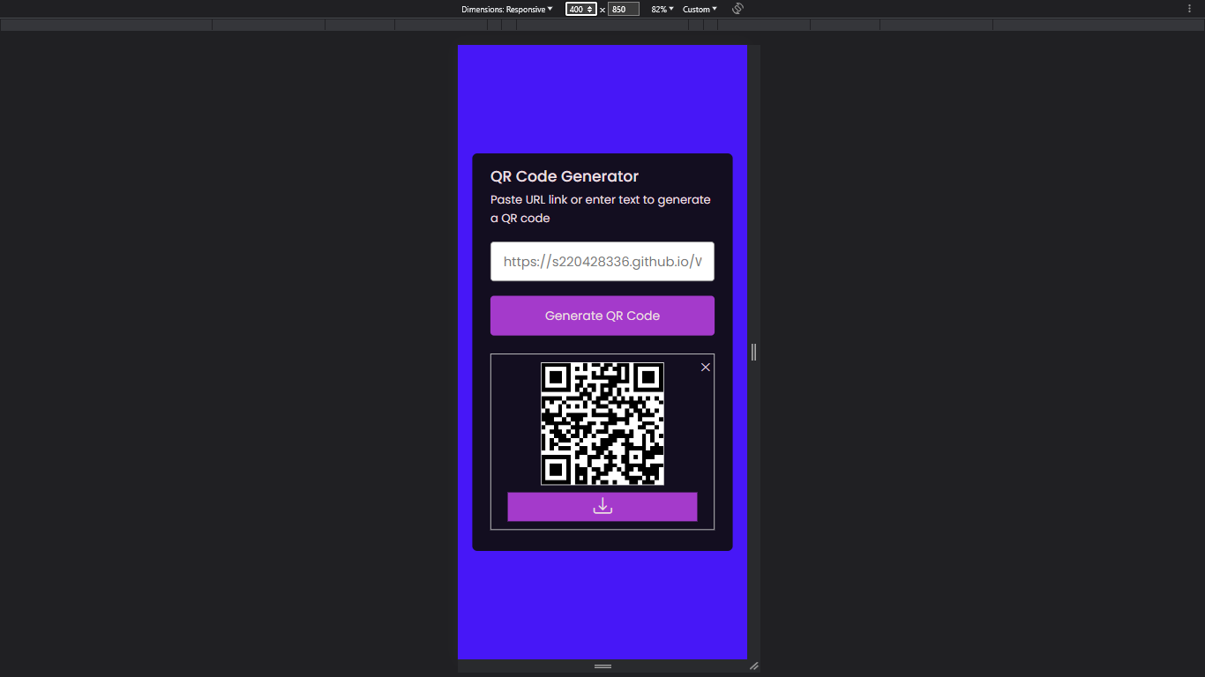Open the Dimensions: Responsive dropdown
1205x677 pixels.
[x=507, y=9]
